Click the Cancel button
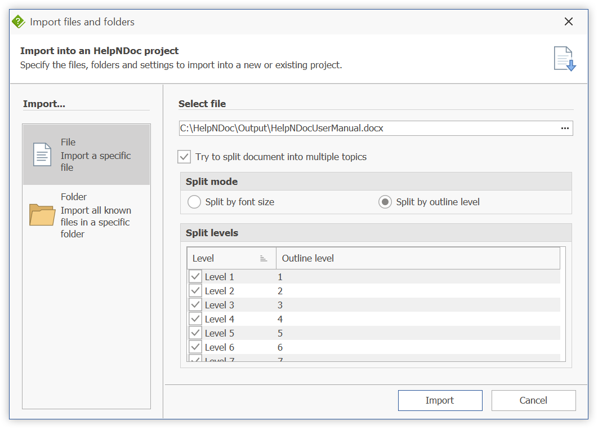Viewport: 598px width, 429px height. click(x=534, y=400)
